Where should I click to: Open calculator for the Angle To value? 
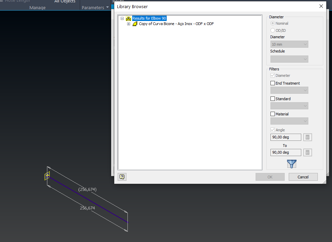(307, 152)
